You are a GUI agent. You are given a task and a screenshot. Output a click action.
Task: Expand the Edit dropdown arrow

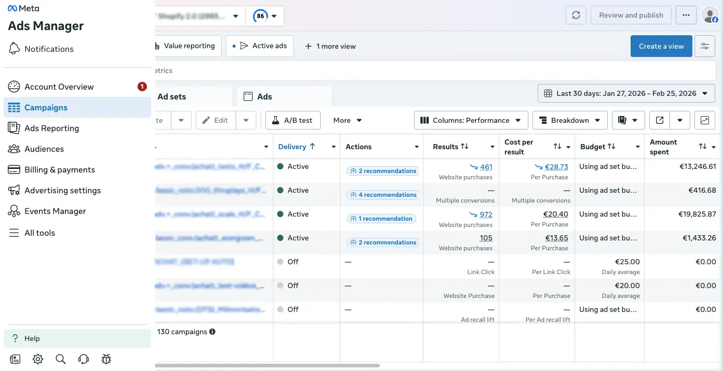245,120
